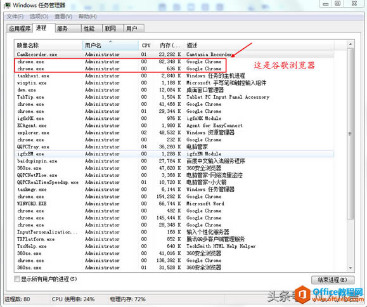Click the TechSmith HTML Help Helper description
Image resolution: width=367 pixels, height=307 pixels.
coord(221,246)
